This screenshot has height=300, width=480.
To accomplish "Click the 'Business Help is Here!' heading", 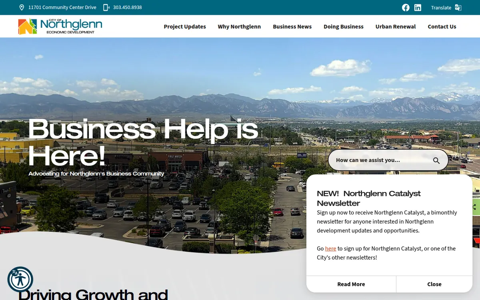I will (x=143, y=142).
